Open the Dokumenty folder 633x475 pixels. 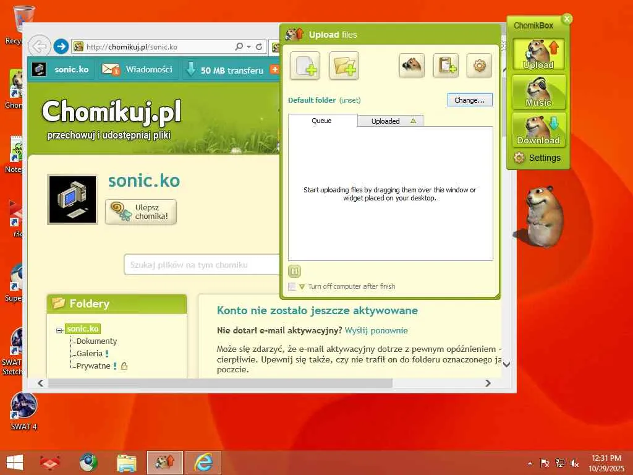coord(96,341)
